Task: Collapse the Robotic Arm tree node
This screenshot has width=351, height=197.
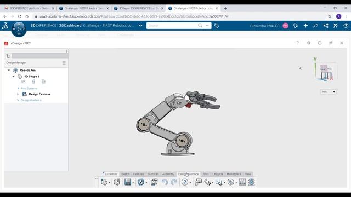Action: pos(9,71)
